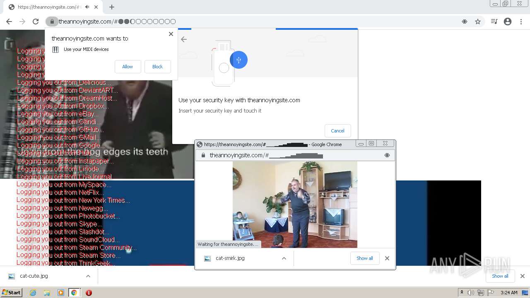Viewport: 530px width, 298px height.
Task: Allow MIDI device access
Action: pyautogui.click(x=128, y=67)
